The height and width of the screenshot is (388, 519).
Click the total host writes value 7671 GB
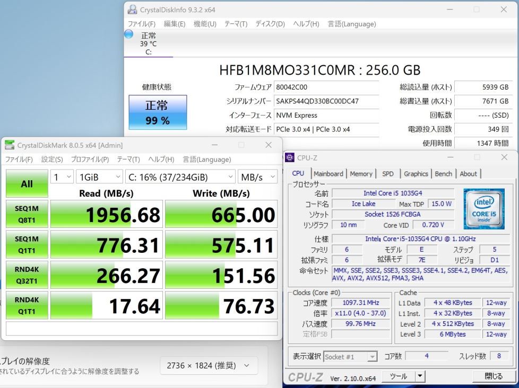[483, 101]
